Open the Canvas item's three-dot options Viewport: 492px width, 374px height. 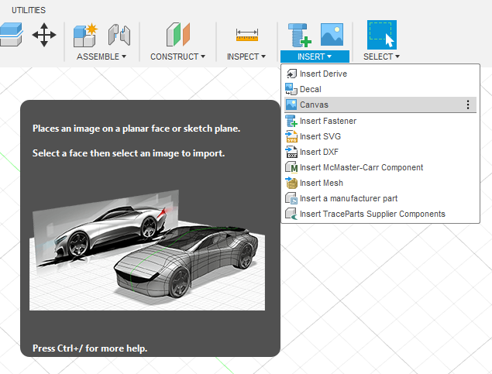[467, 105]
